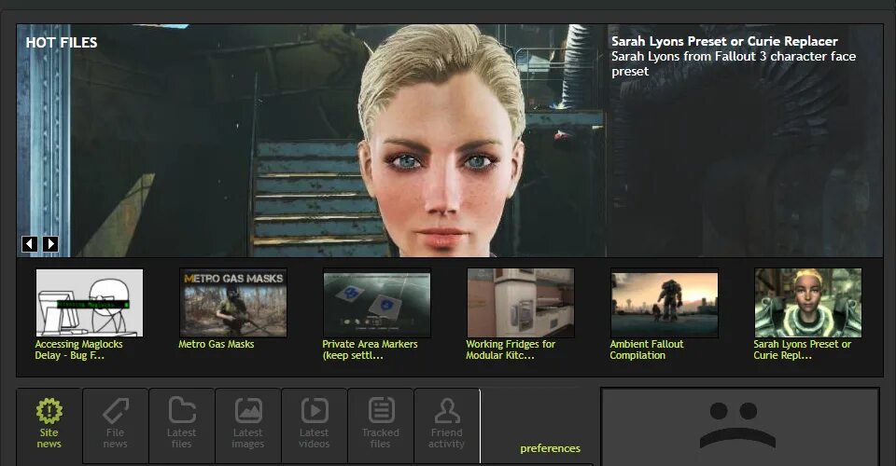Show the previous hot file slide
The height and width of the screenshot is (466, 896).
[30, 244]
